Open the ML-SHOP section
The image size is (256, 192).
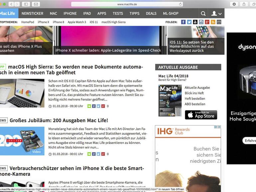pyautogui.click(x=171, y=13)
